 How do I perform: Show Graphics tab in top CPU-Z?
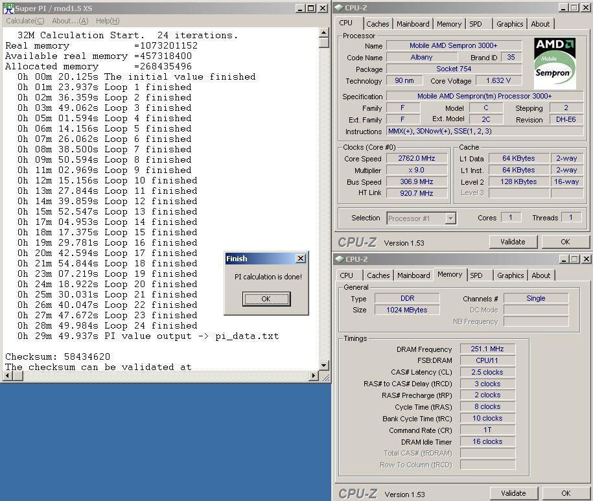[x=510, y=24]
